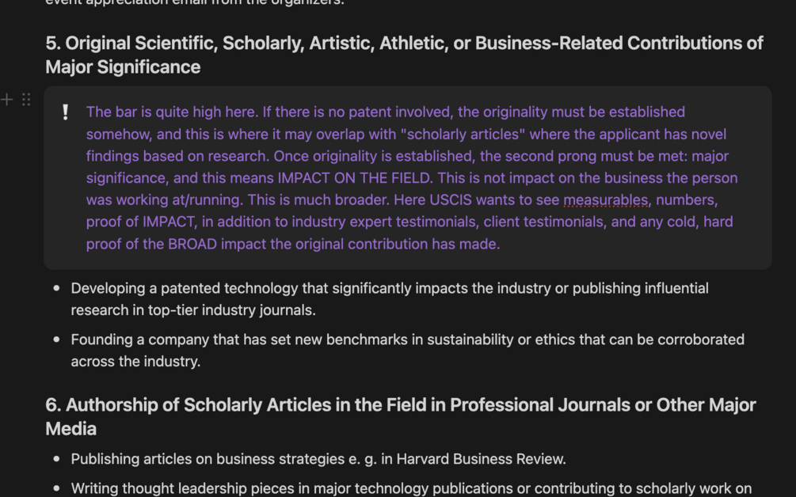Click the heading "5. Original Scientific, Scholarly" contributions
Screen dimensions: 796x497
tap(404, 55)
